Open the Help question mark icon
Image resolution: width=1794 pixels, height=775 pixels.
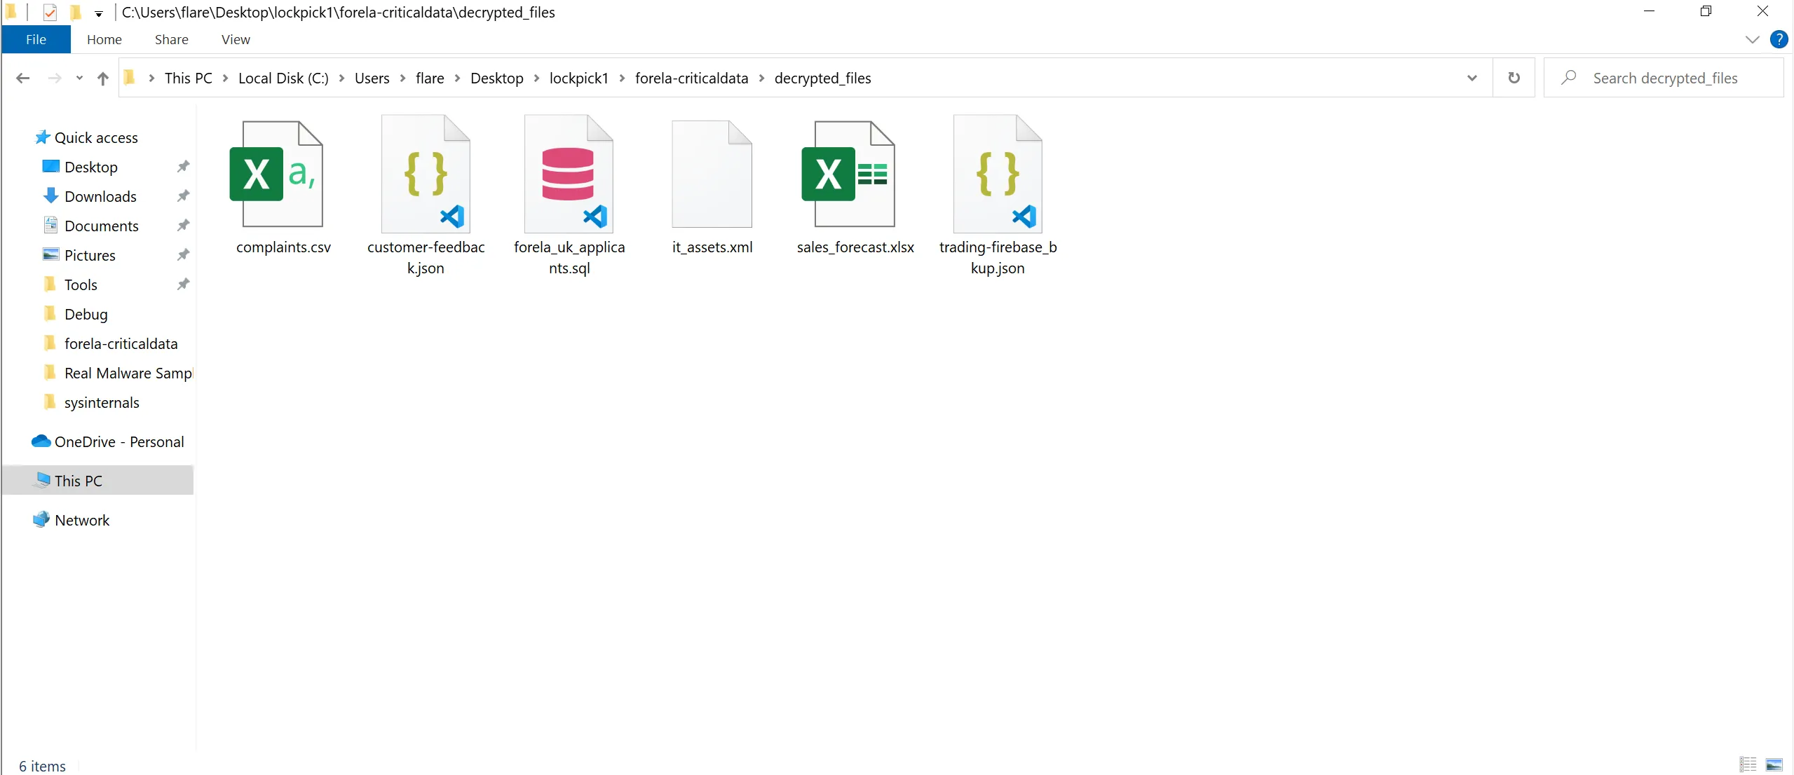click(1779, 39)
